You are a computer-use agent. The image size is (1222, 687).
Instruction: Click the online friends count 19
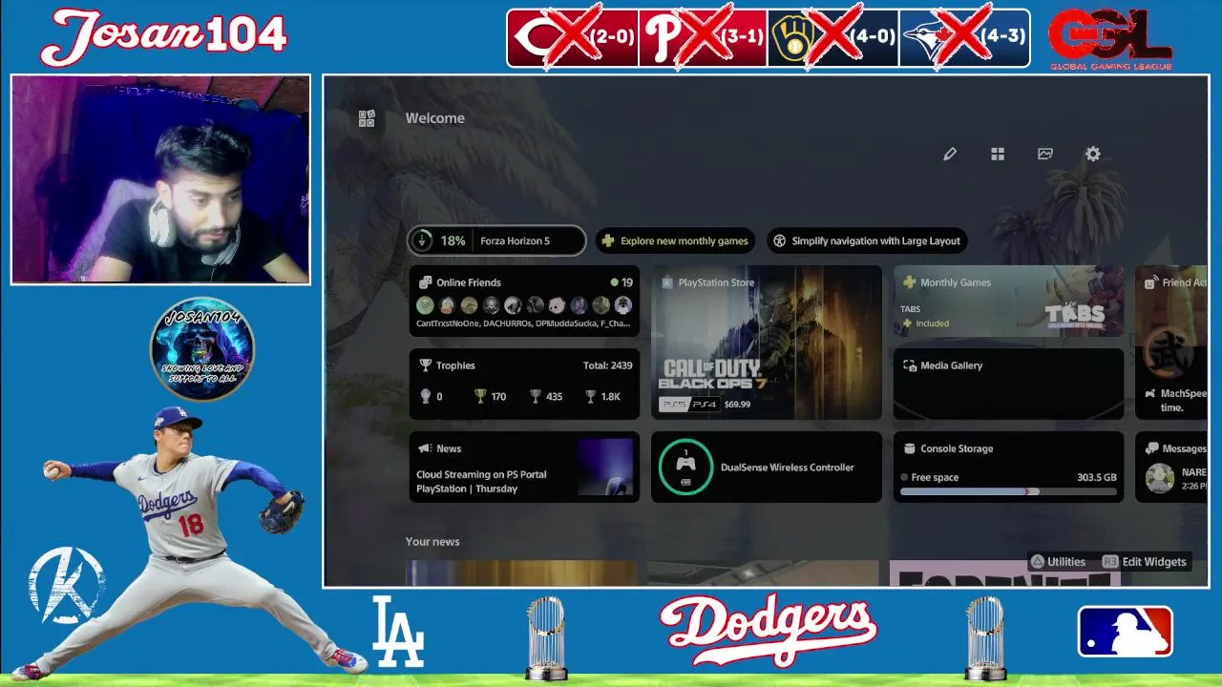(622, 282)
